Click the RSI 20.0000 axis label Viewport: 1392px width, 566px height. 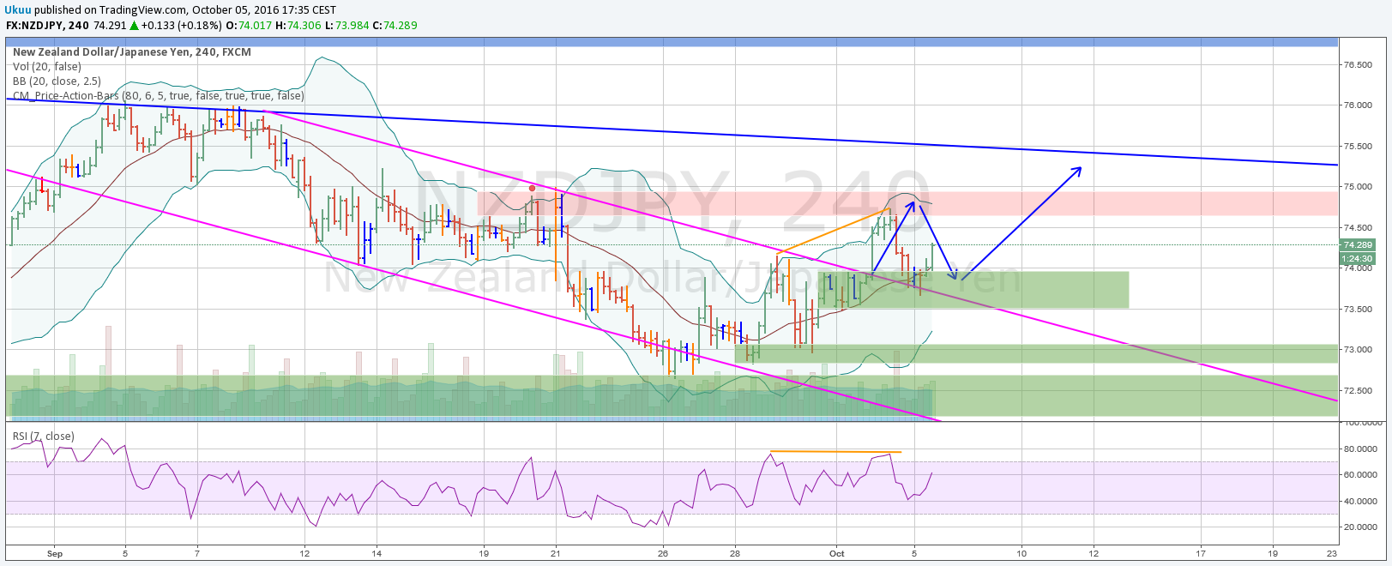pos(1359,527)
